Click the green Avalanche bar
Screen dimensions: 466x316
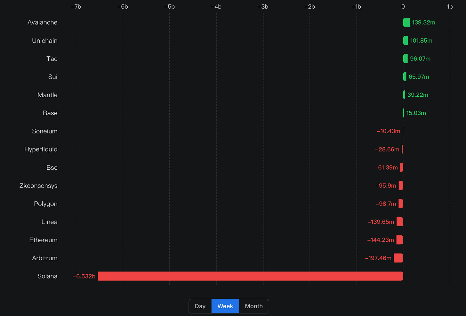[406, 22]
